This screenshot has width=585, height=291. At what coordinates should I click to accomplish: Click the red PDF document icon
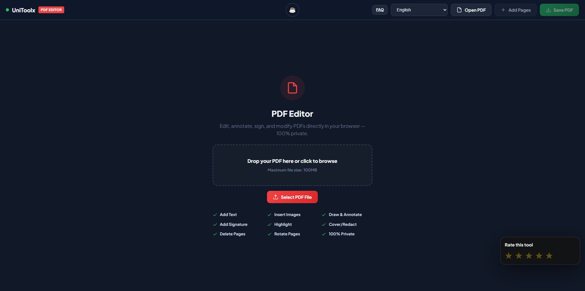[x=292, y=88]
